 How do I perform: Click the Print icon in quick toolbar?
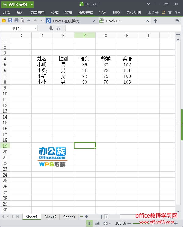[x=16, y=20]
